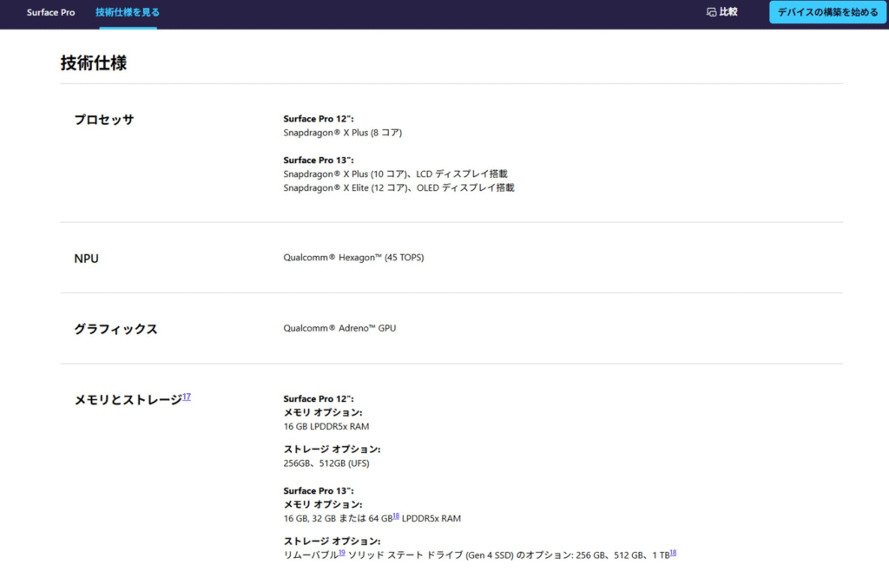
Task: Click 'Snapdragon® X Plus (8 コア)' text
Action: (x=342, y=133)
